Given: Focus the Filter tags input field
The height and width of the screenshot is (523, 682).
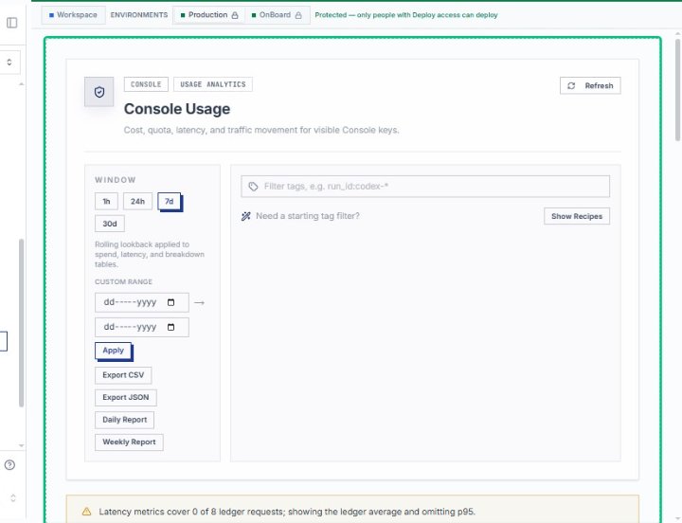Looking at the screenshot, I should point(425,187).
